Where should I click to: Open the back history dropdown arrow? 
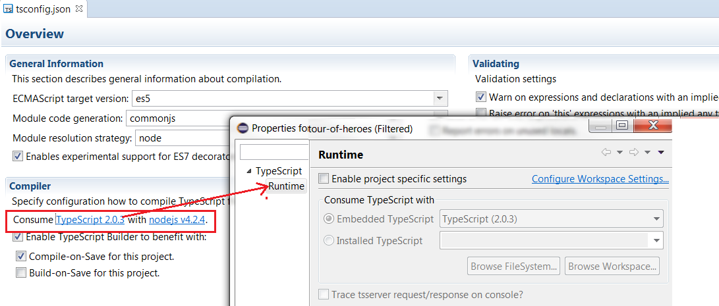(620, 153)
